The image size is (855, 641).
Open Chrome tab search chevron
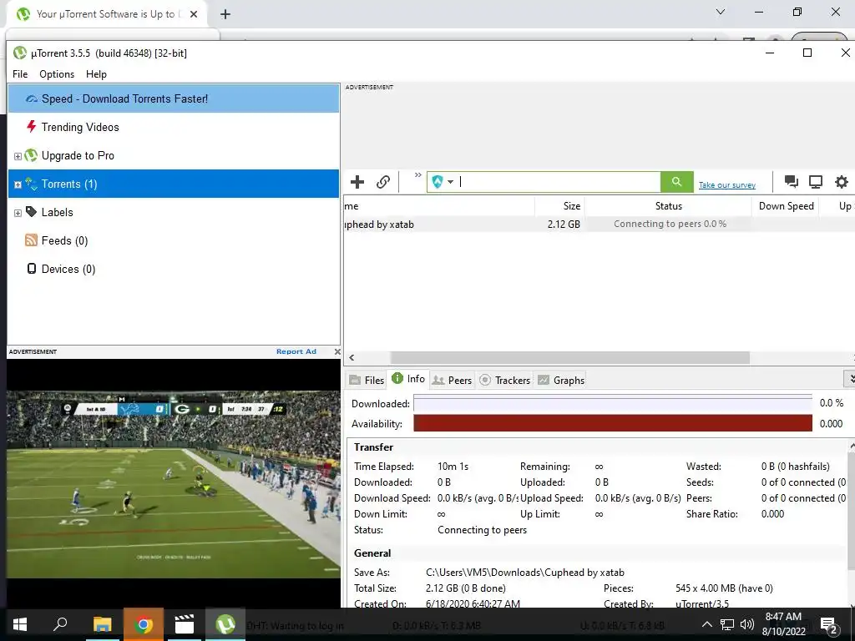tap(721, 12)
